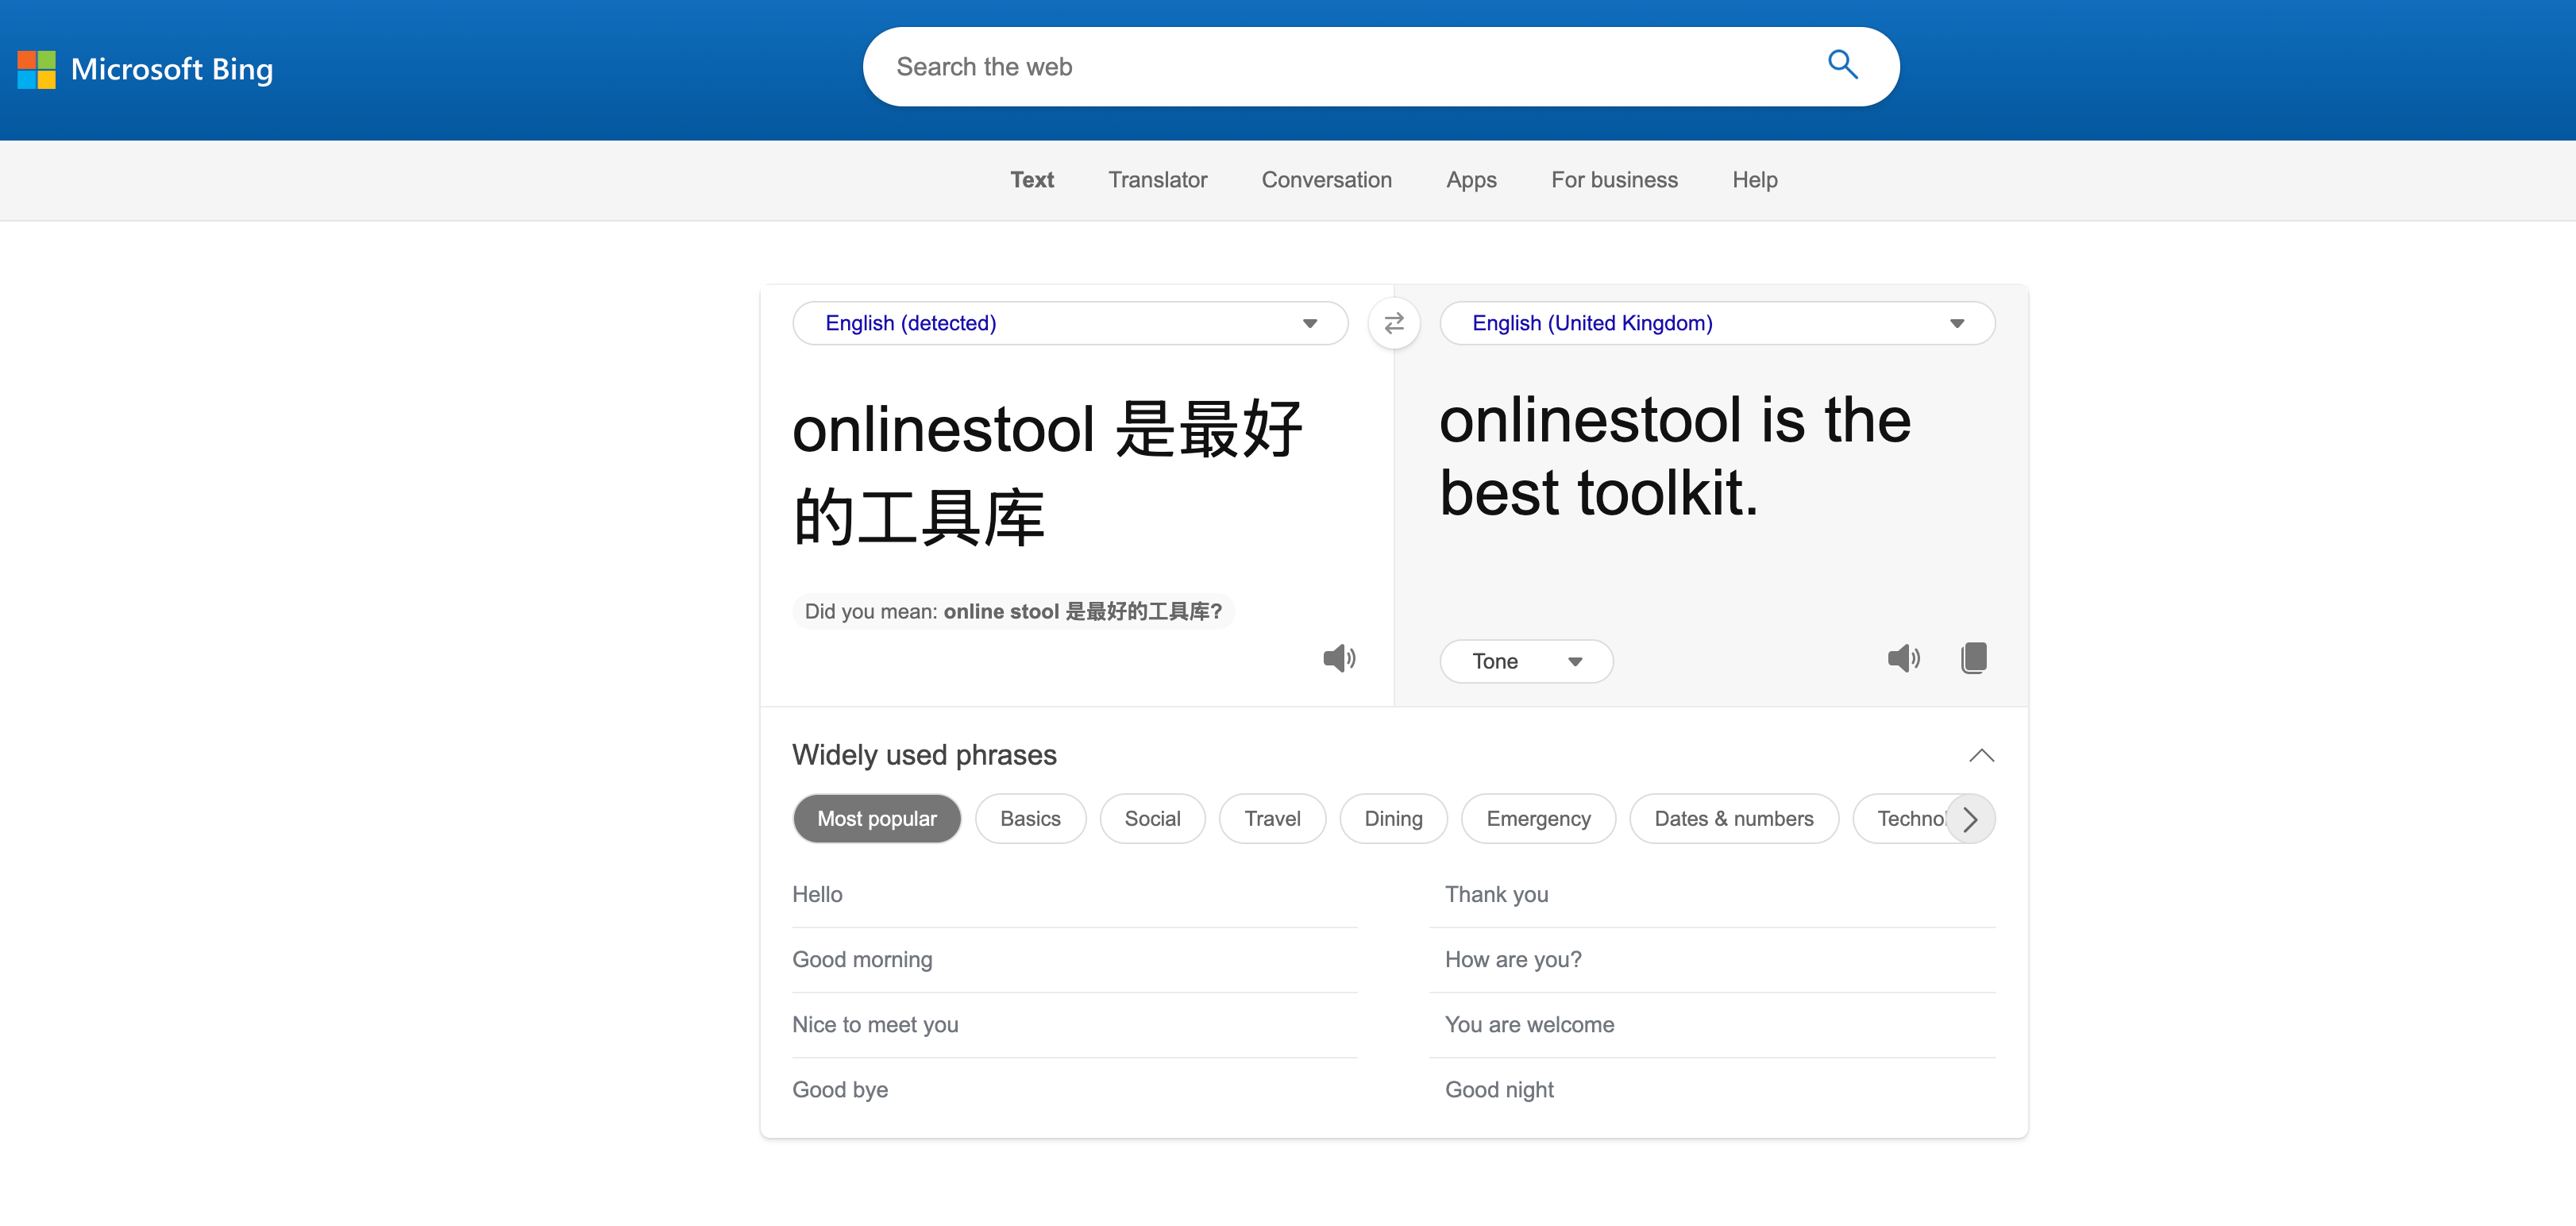Image resolution: width=2576 pixels, height=1226 pixels.
Task: Click the magnifier search icon
Action: click(1842, 65)
